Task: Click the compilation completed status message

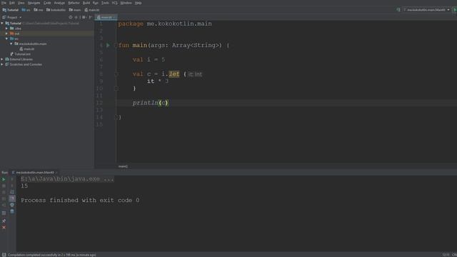Action: 52,255
